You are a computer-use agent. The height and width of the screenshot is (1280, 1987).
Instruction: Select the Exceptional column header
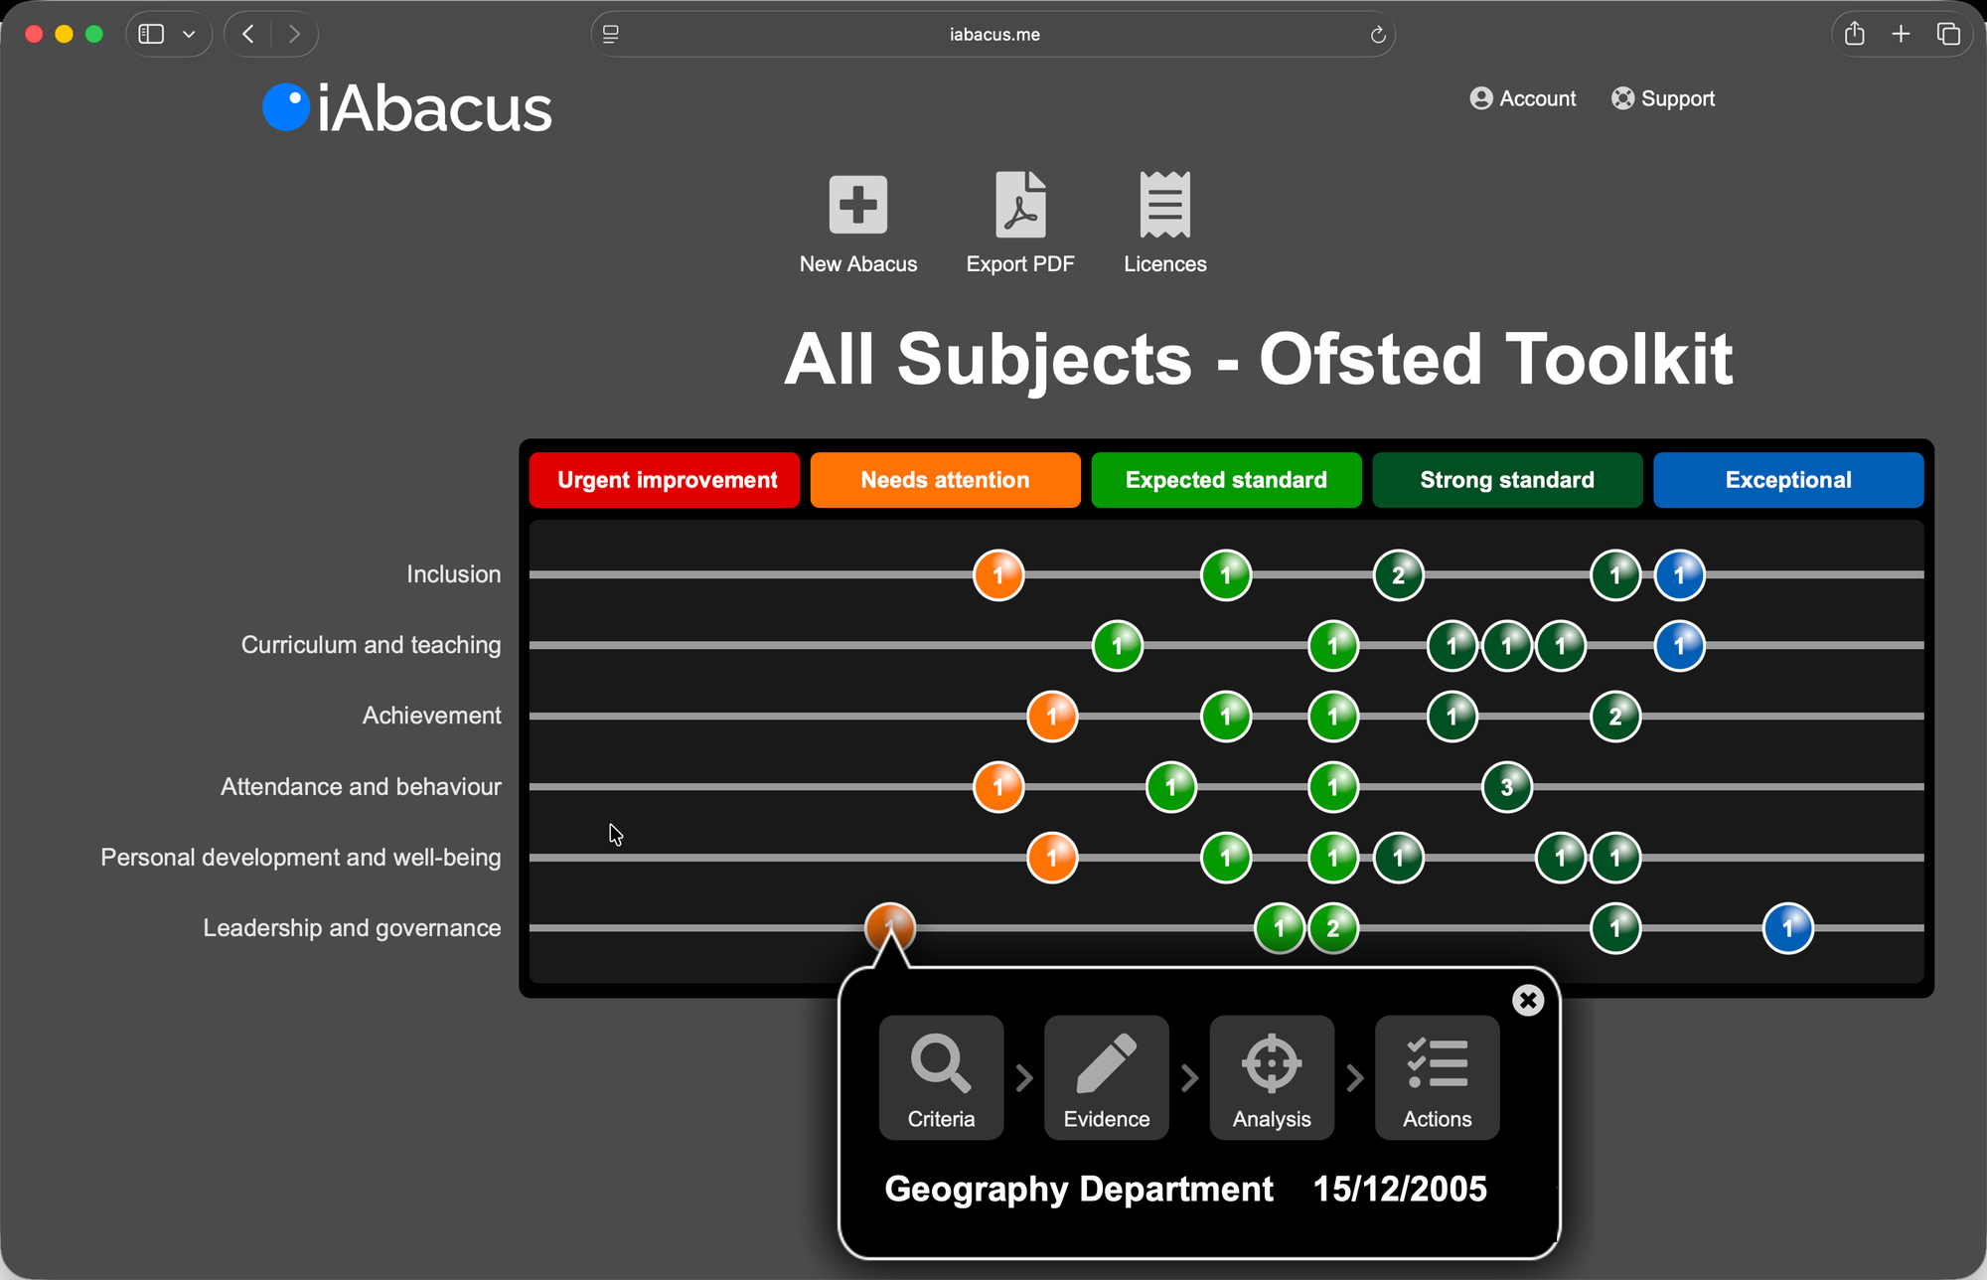point(1787,480)
